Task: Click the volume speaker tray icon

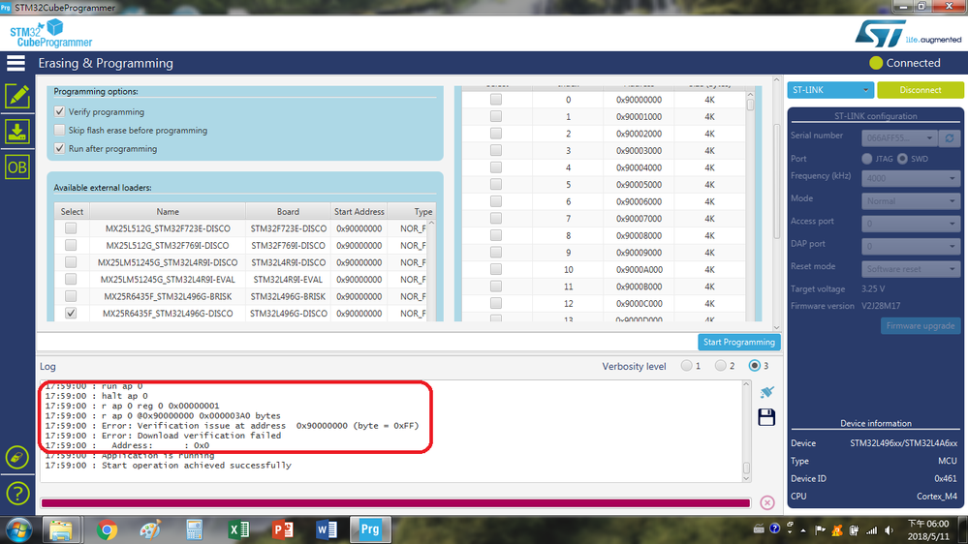Action: 889,529
